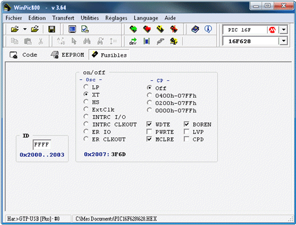The width and height of the screenshot is (296, 225).
Task: Click the yellow chip configuration icon
Action: 174,41
